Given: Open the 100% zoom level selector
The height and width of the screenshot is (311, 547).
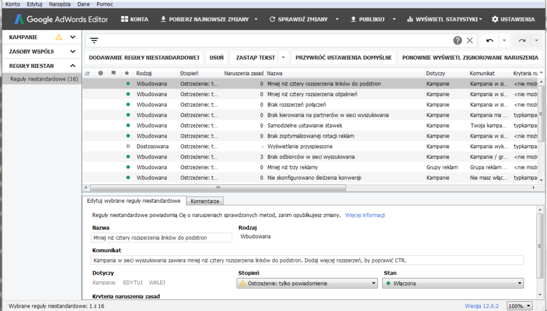Looking at the screenshot, I should tap(519, 306).
